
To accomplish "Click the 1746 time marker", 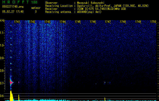I will point(93,21).
